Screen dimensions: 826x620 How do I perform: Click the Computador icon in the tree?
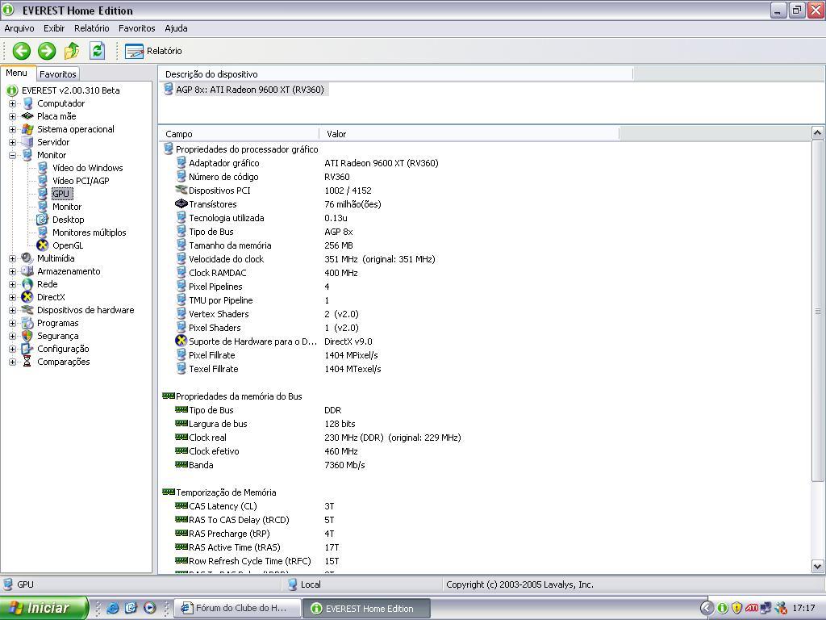pos(27,103)
